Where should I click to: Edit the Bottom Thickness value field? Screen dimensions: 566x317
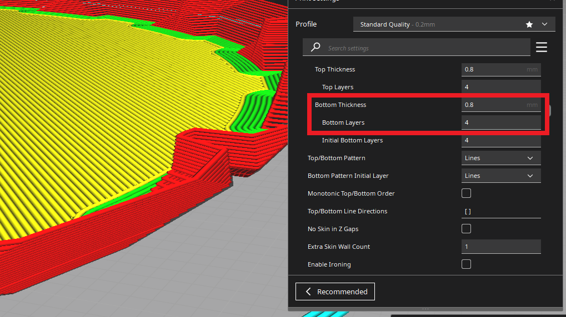coord(501,105)
